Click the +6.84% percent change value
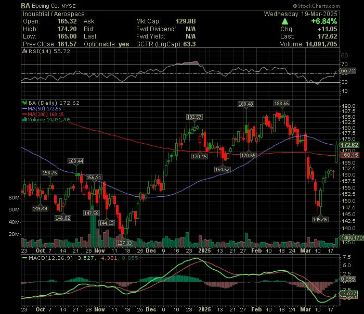364x314 pixels. [x=324, y=21]
